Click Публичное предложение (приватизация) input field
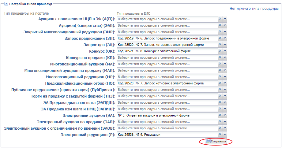282x148 pixels. (x=167, y=90)
